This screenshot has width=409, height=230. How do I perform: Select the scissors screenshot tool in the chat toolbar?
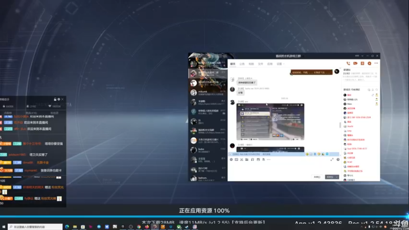click(241, 159)
